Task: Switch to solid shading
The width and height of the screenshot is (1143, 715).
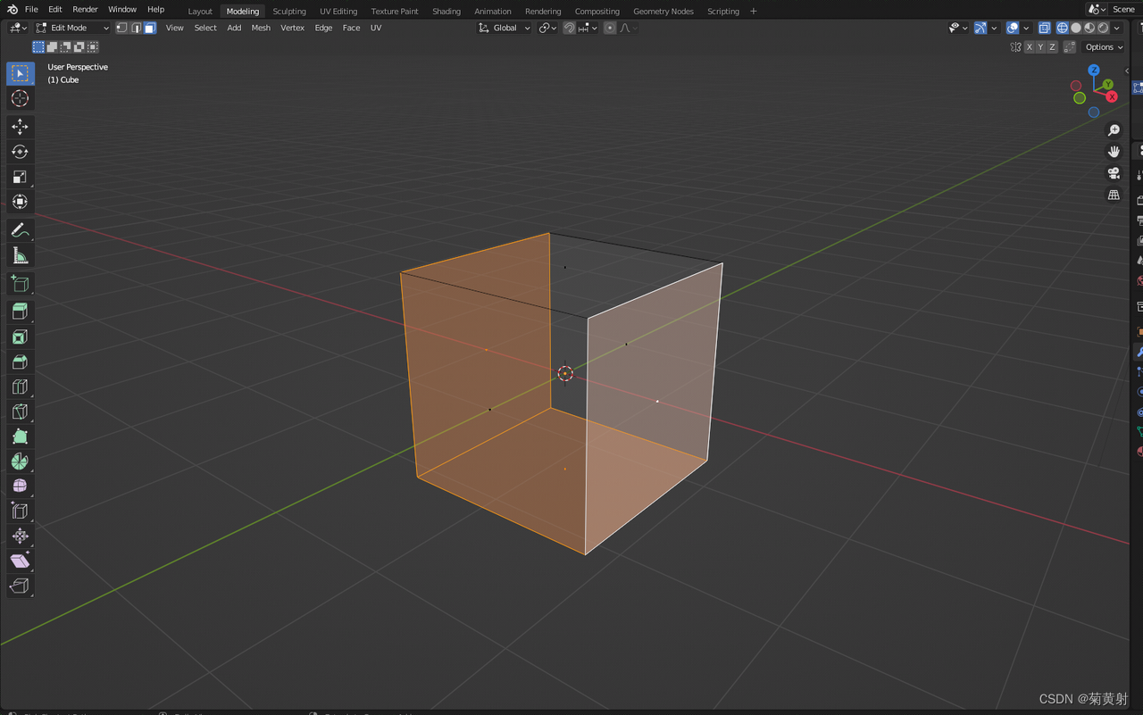Action: click(1076, 28)
